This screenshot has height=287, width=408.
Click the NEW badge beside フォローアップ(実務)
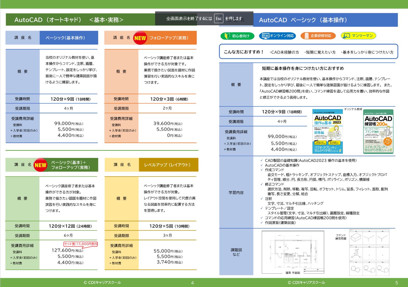[140, 38]
